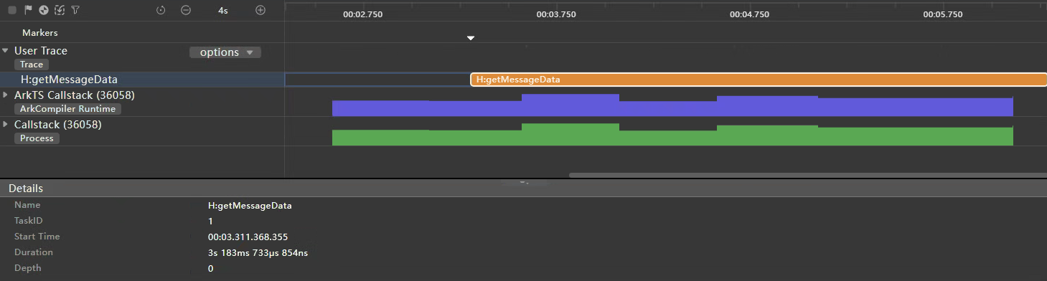Click the stop recording square icon
Image resolution: width=1047 pixels, height=281 pixels.
pyautogui.click(x=12, y=11)
